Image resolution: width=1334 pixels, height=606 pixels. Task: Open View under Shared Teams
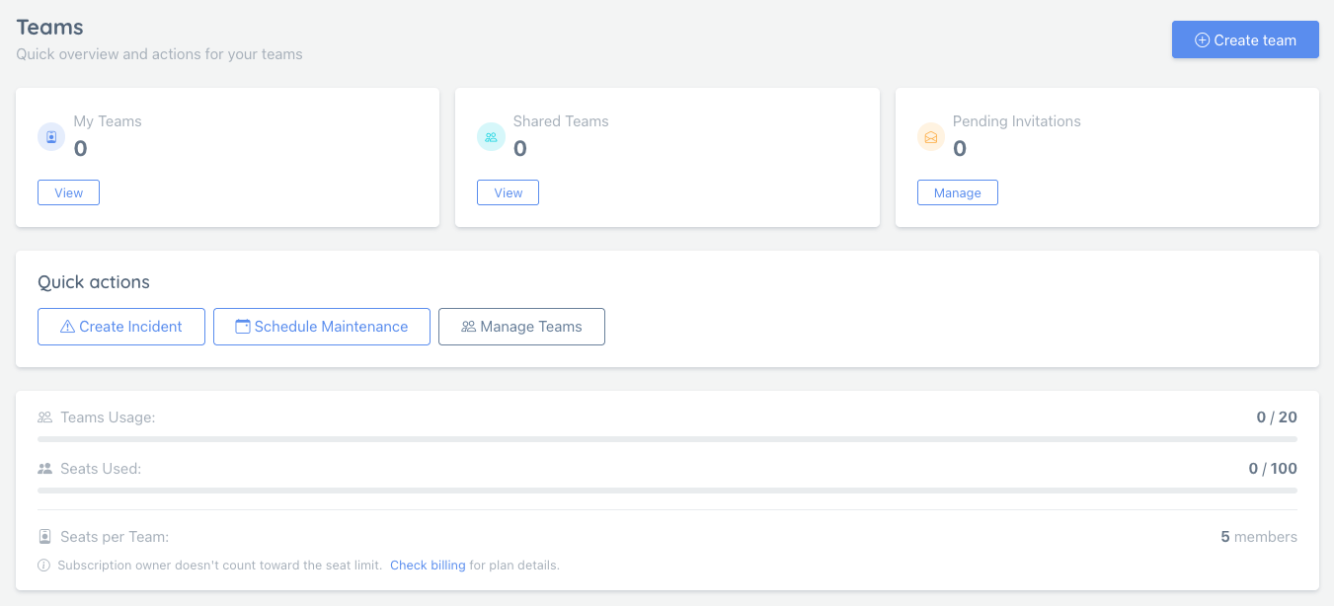pos(508,192)
